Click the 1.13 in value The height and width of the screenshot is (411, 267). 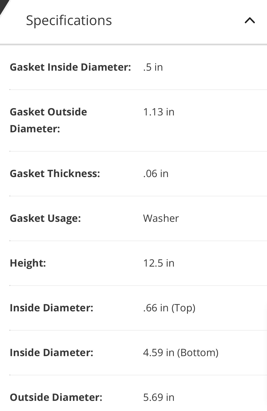(x=159, y=112)
